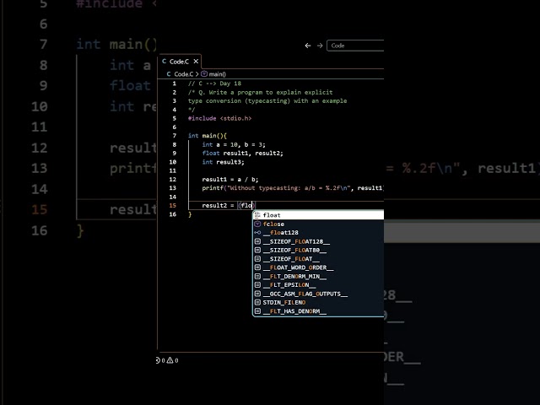The image size is (540, 405).
Task: Choose __FLOAT_WORD_ORDER__ from suggestions
Action: [x=319, y=267]
